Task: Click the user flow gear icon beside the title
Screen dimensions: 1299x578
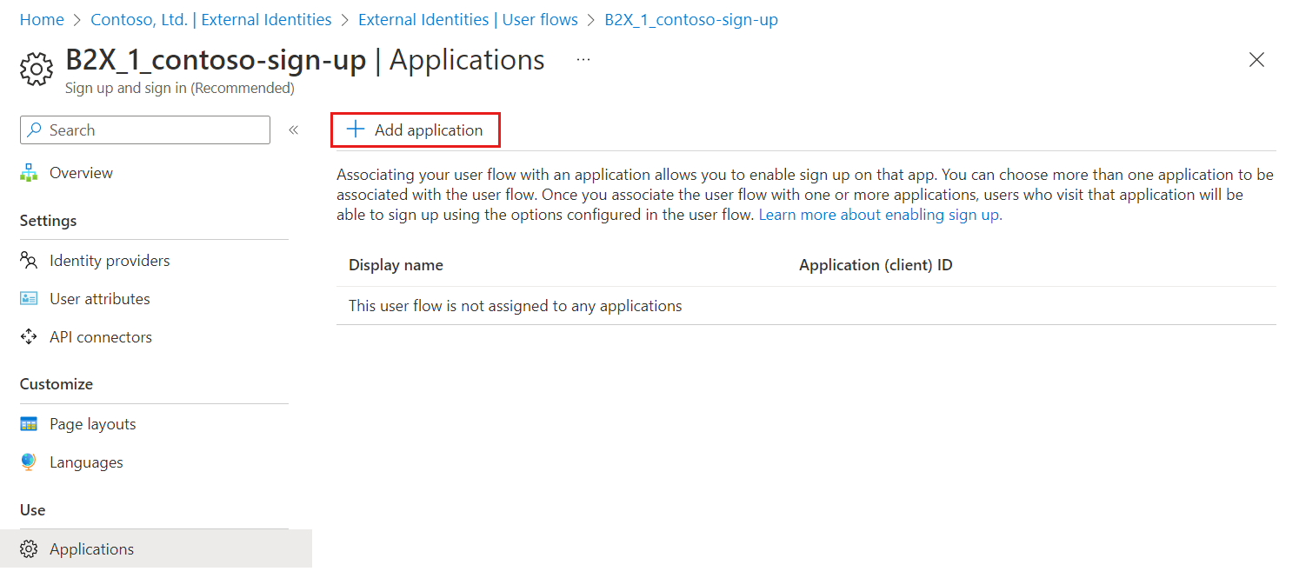Action: [x=36, y=69]
